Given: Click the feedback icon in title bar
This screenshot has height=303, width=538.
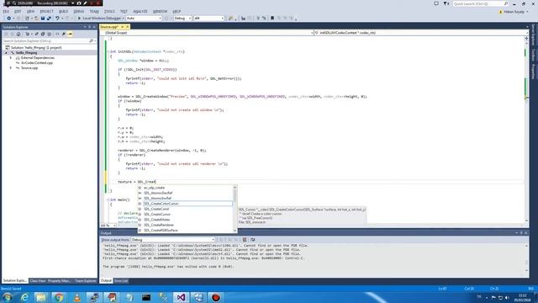Looking at the screenshot, I should coord(436,3).
